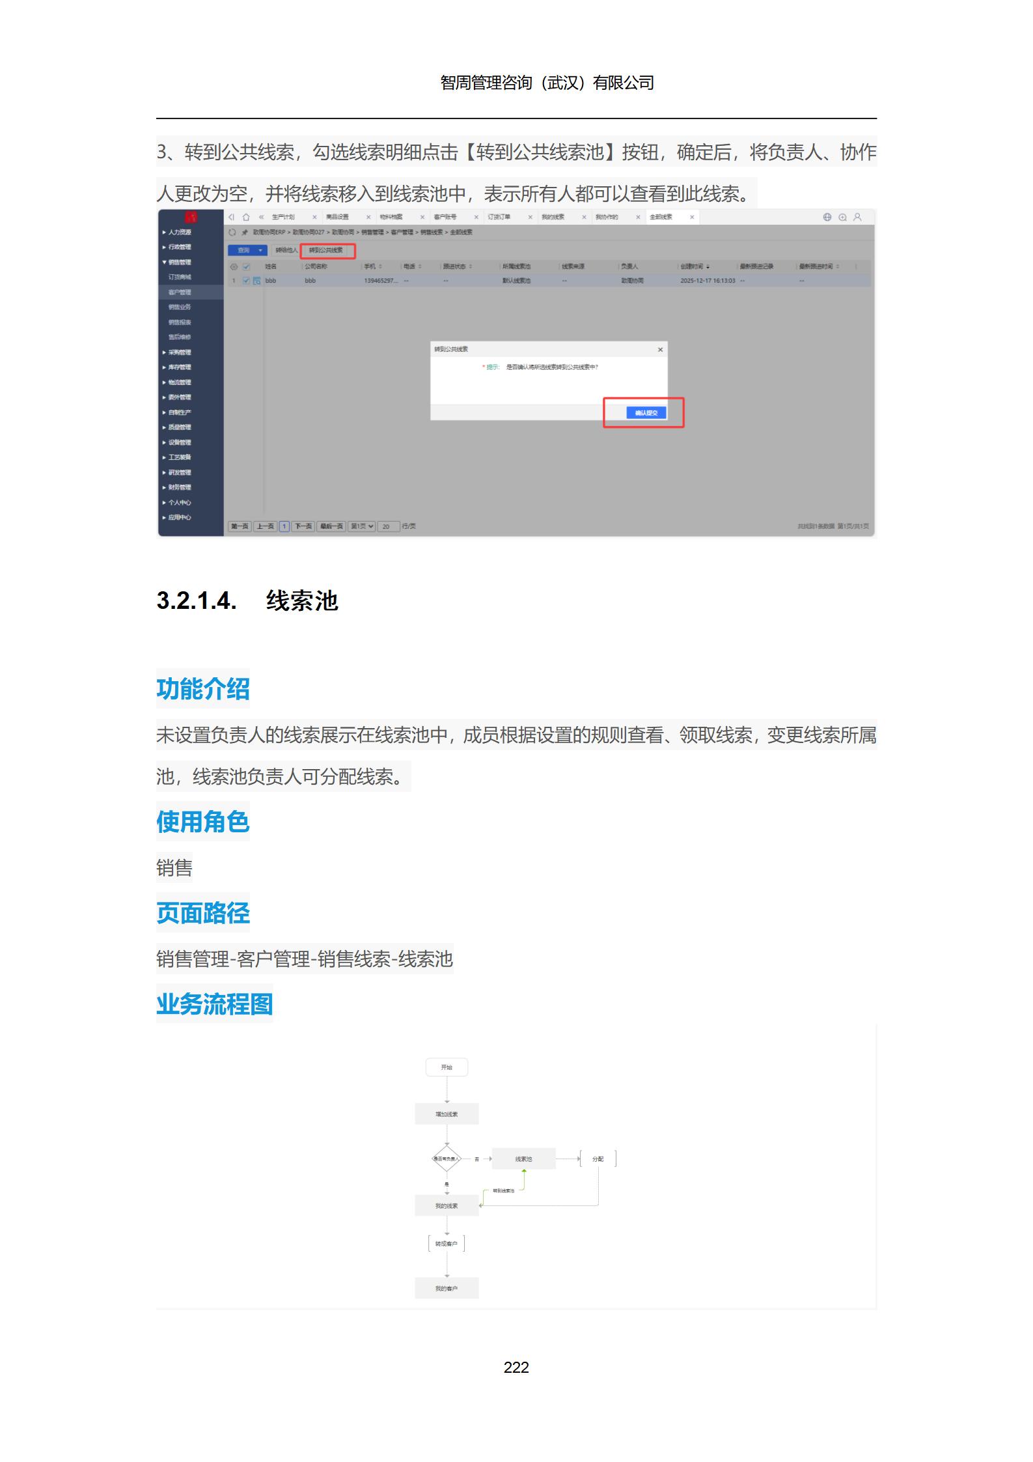
Task: Click the 上一页 pagination button
Action: tap(266, 526)
